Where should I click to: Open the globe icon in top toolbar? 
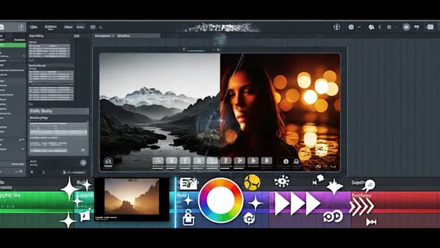pyautogui.click(x=336, y=27)
